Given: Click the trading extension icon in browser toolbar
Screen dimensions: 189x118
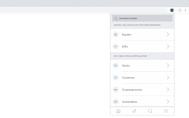Looking at the screenshot, I should (172, 10).
